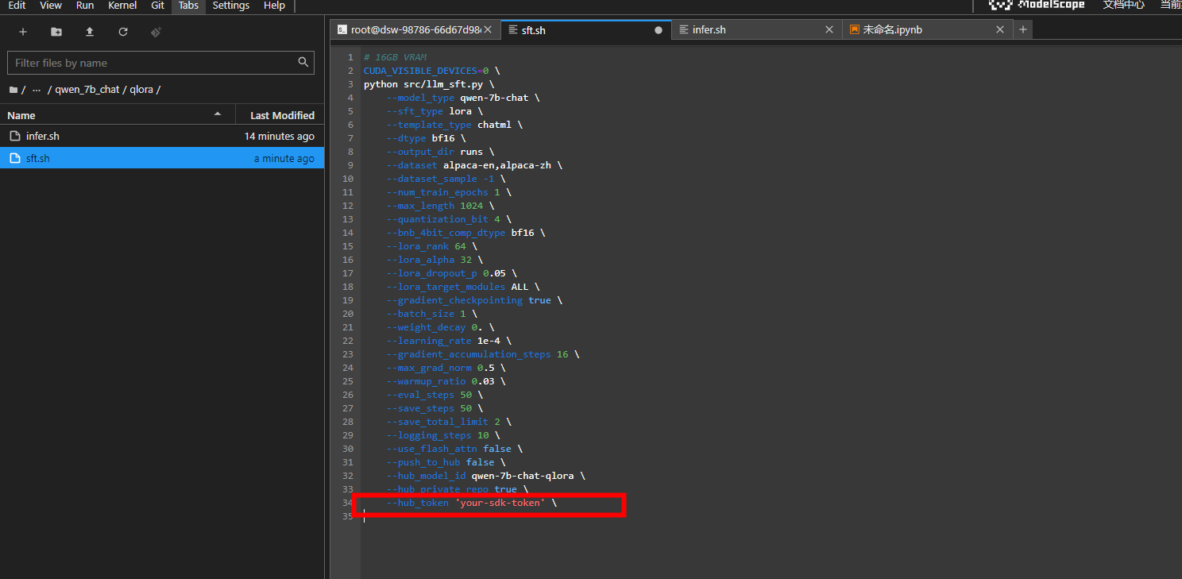Click the '--max_length 1024' line
Screen dimensions: 1182x579
440,206
